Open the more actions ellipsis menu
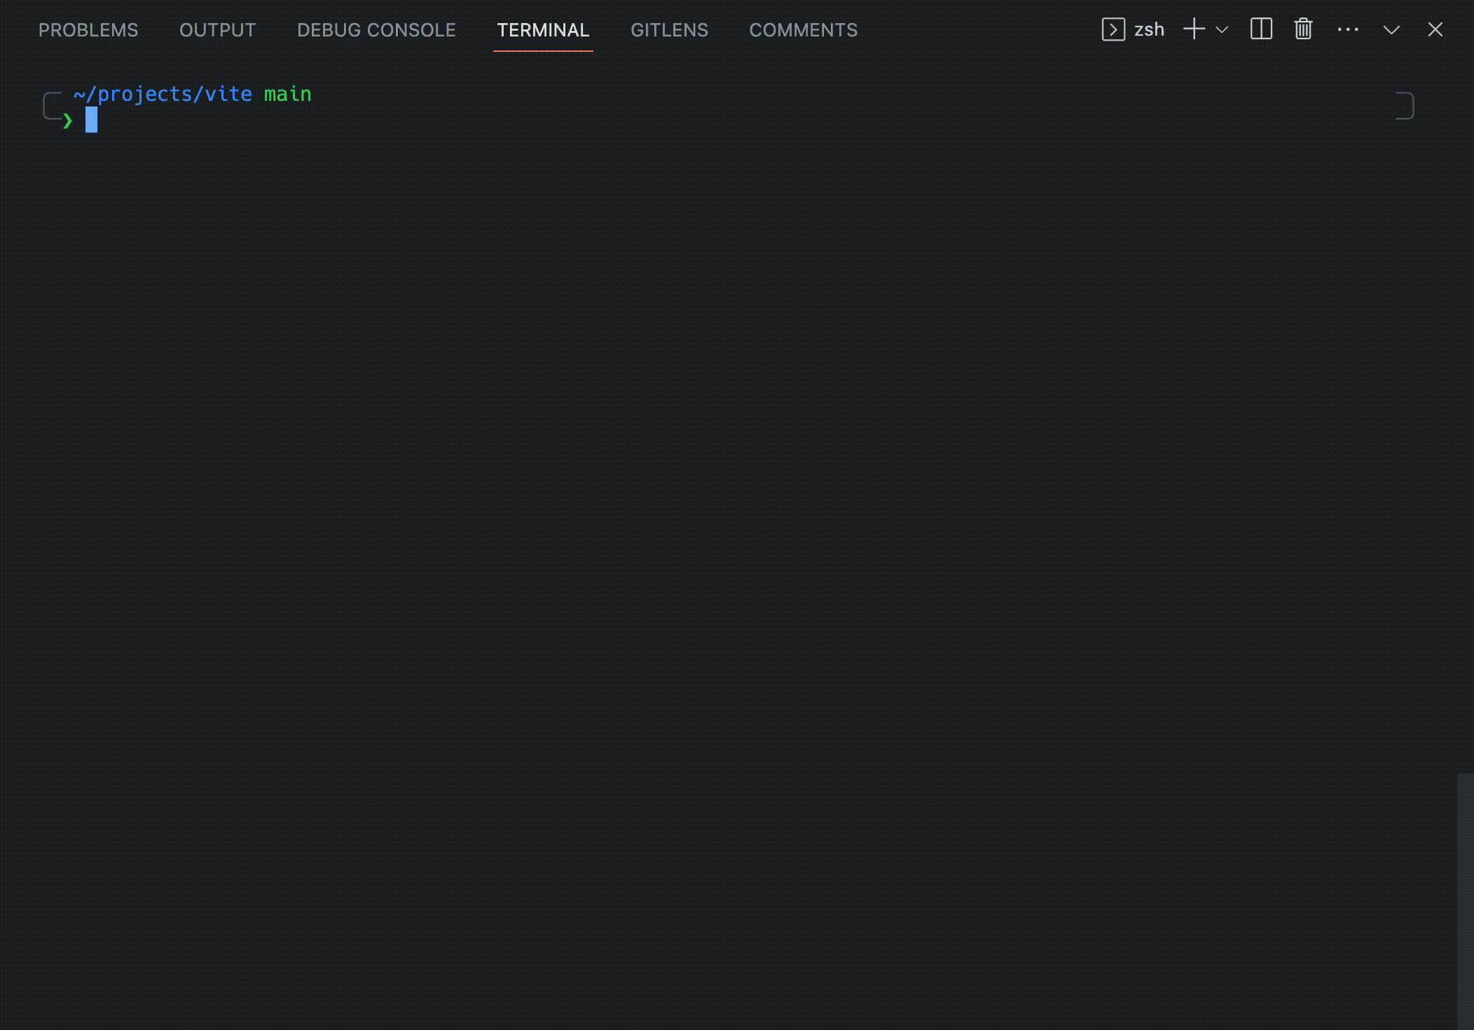This screenshot has height=1030, width=1474. tap(1348, 29)
